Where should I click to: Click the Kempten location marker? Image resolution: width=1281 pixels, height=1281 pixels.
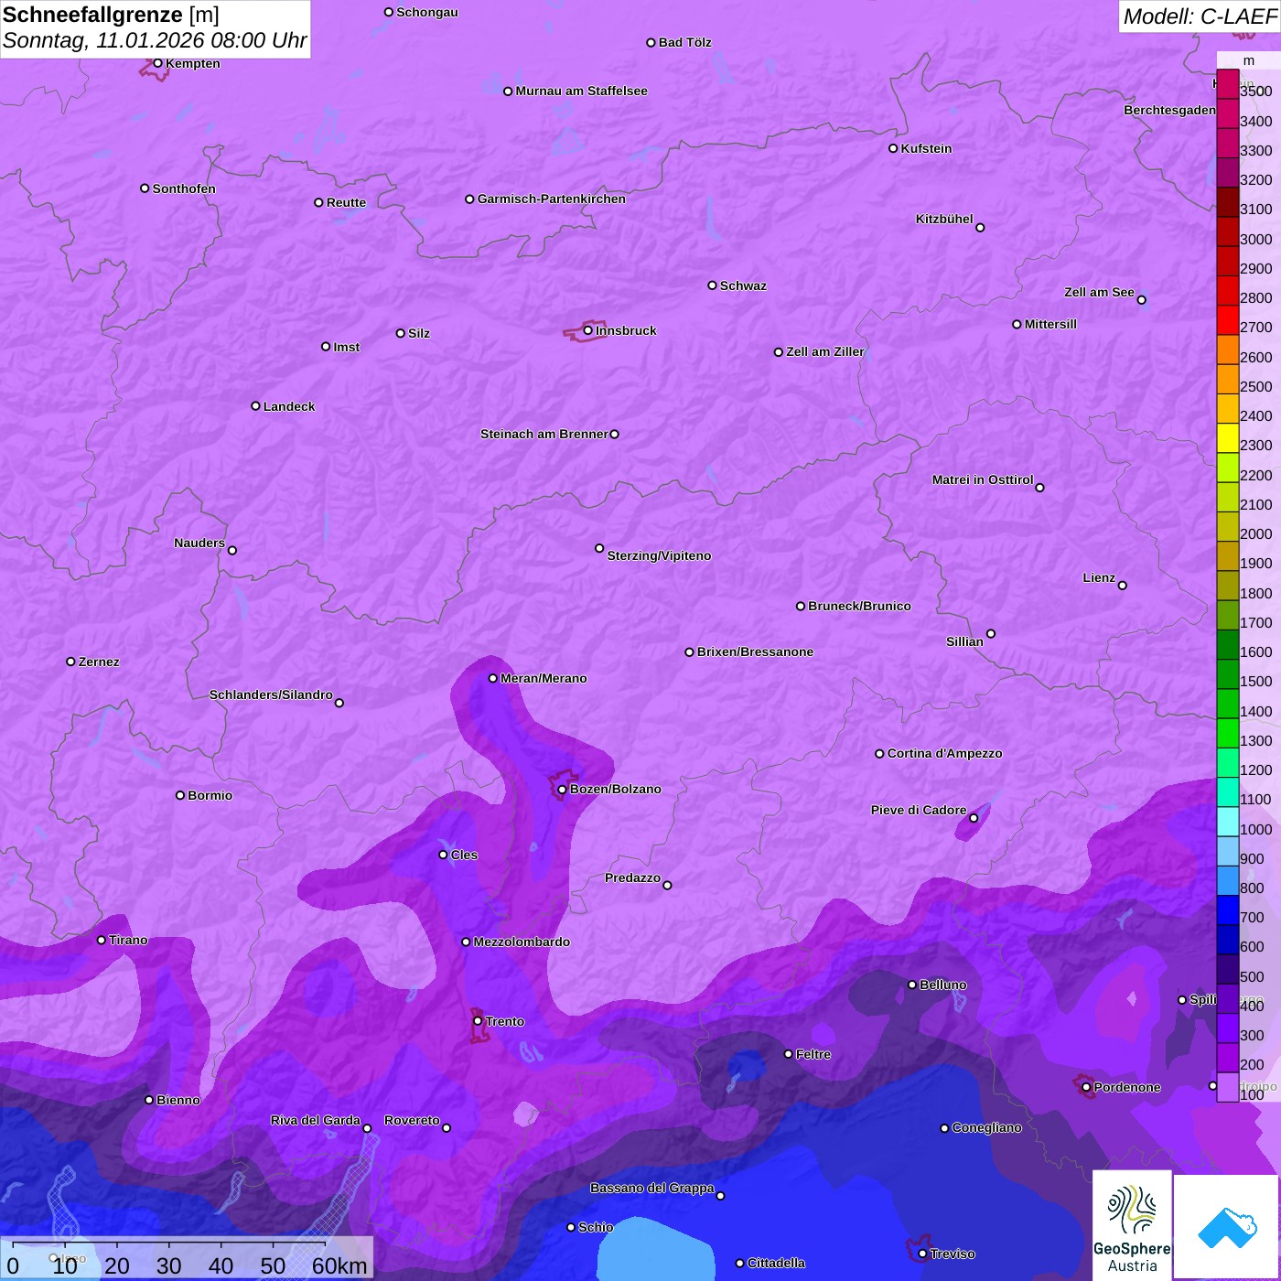(x=157, y=63)
